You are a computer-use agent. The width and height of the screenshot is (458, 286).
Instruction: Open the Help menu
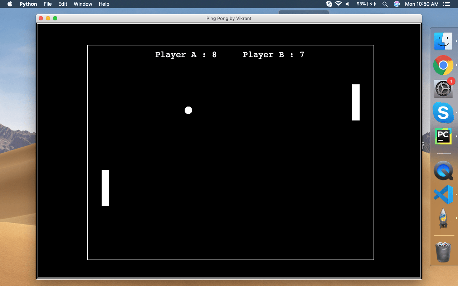pyautogui.click(x=104, y=4)
